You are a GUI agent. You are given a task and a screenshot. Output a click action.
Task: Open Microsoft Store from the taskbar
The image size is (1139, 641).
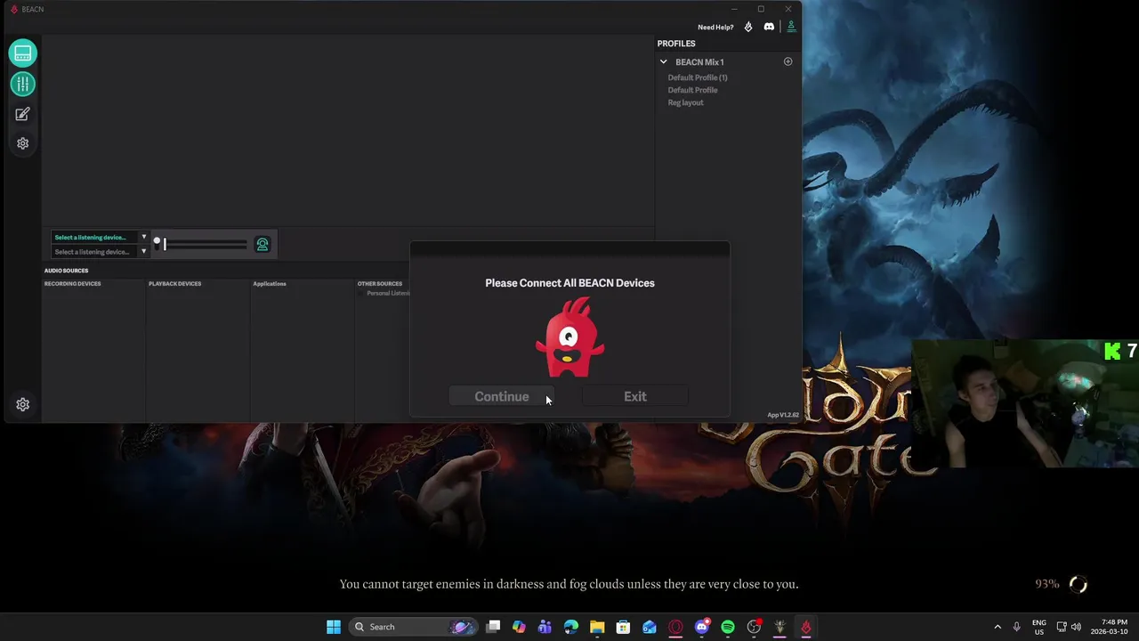[x=624, y=627]
